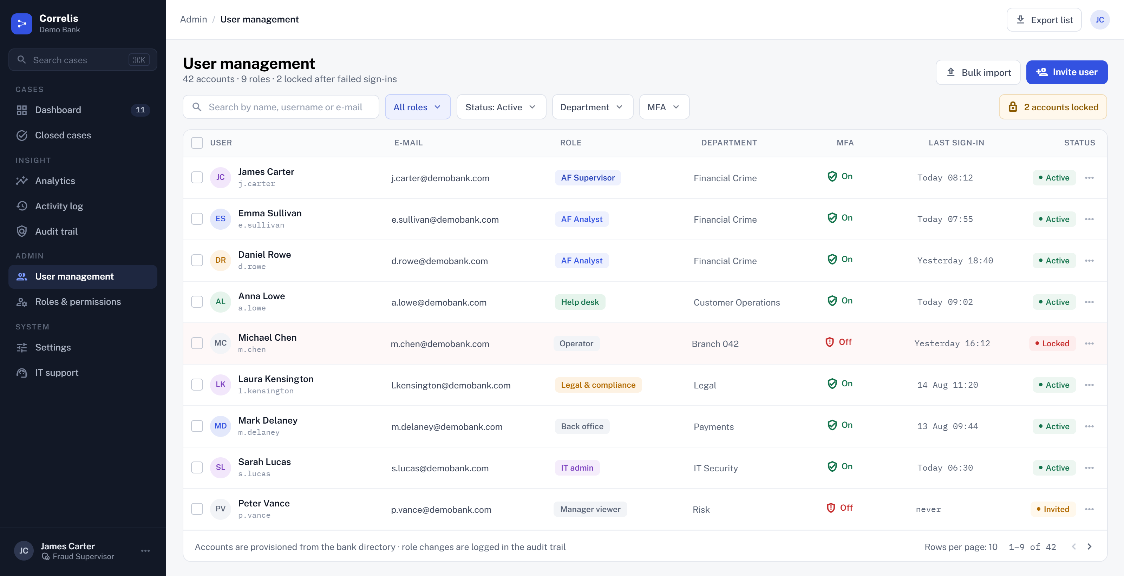
Task: Click the 2 accounts locked badge
Action: [x=1052, y=107]
